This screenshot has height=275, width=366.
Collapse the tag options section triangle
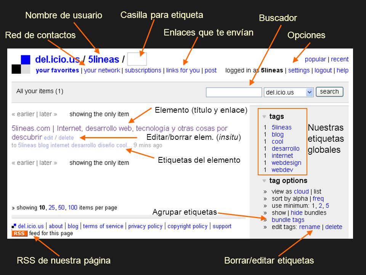[x=264, y=181]
